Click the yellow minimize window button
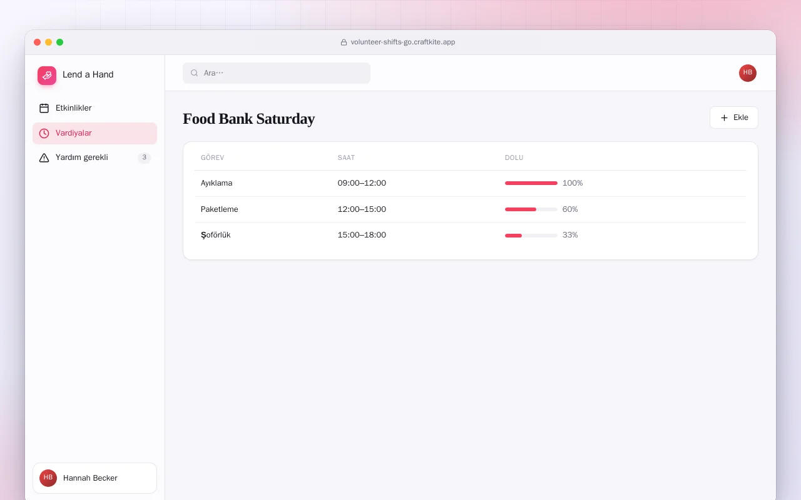 49,42
